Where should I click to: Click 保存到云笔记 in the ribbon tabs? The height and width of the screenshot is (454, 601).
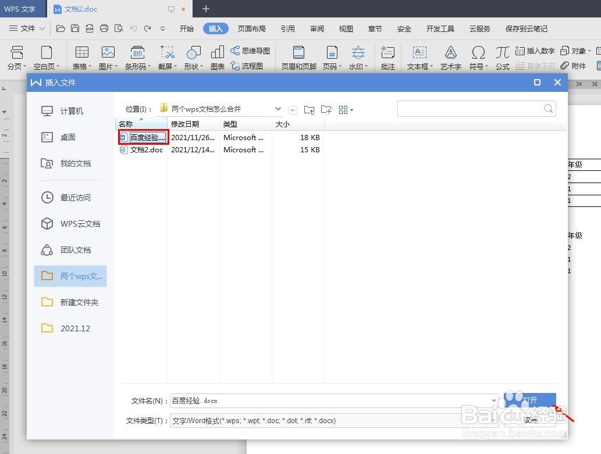[x=527, y=28]
